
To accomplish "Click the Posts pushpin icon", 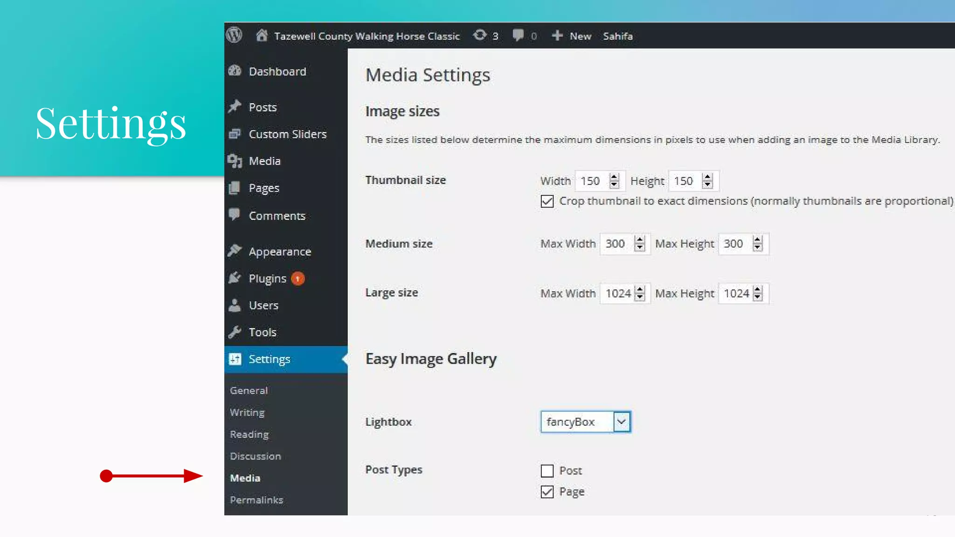I will 235,107.
